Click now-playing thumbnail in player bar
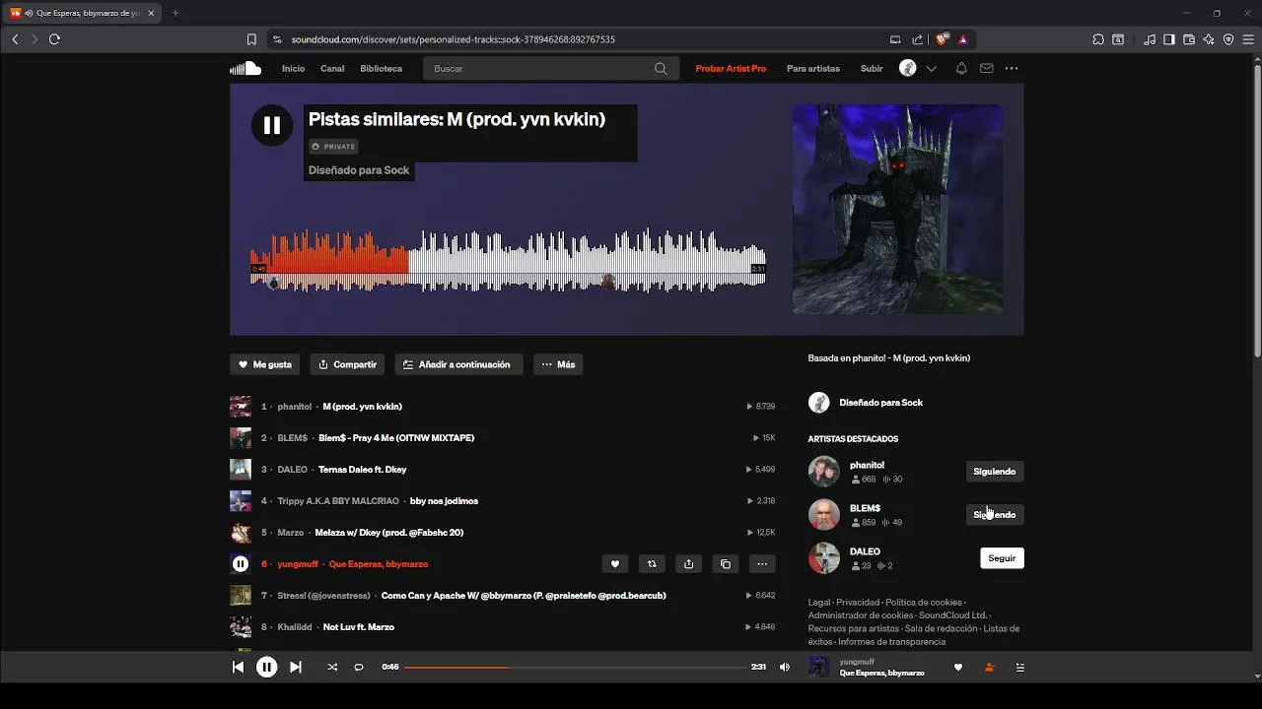 818,667
